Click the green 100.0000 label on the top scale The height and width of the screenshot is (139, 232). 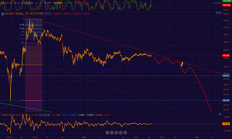coord(226,1)
